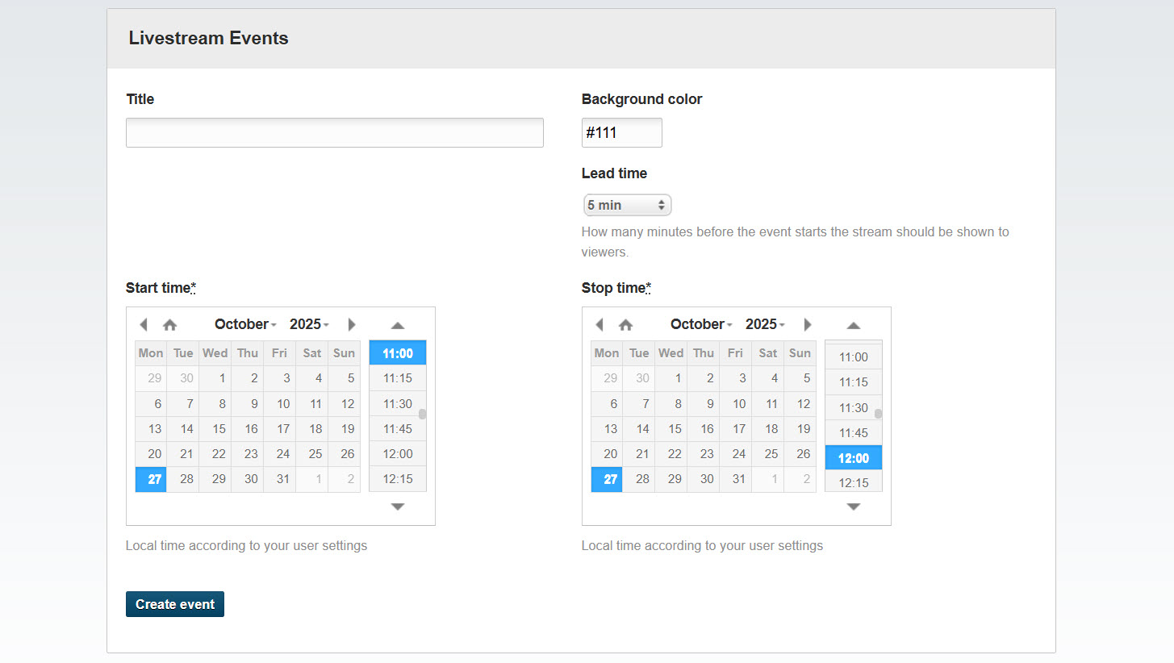Viewport: 1174px width, 663px height.
Task: Go to next month in Start time calendar
Action: [x=351, y=324]
